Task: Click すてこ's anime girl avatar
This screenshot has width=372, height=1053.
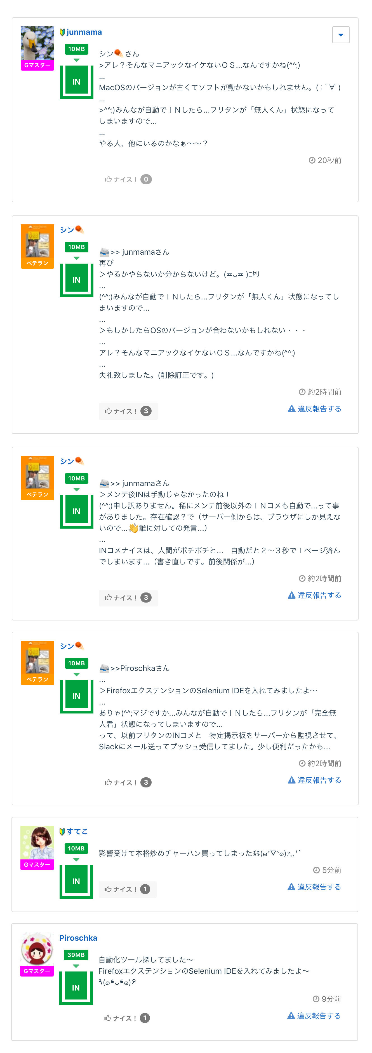Action: 37,842
